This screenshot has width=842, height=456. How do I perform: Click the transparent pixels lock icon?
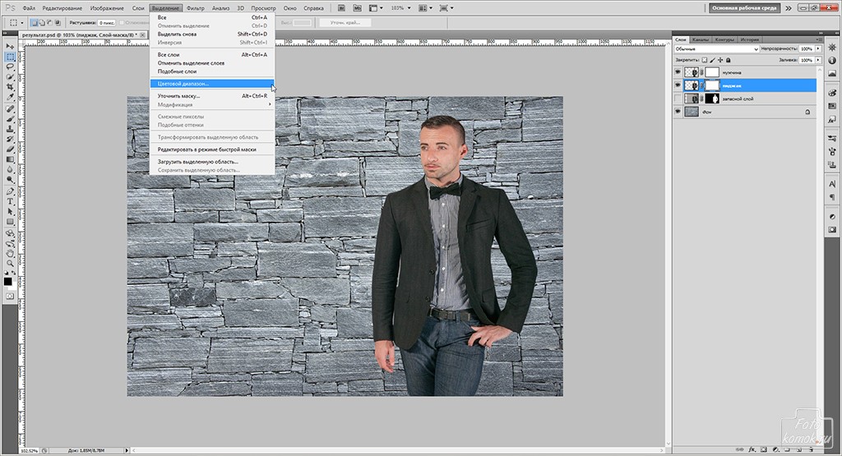[x=705, y=60]
